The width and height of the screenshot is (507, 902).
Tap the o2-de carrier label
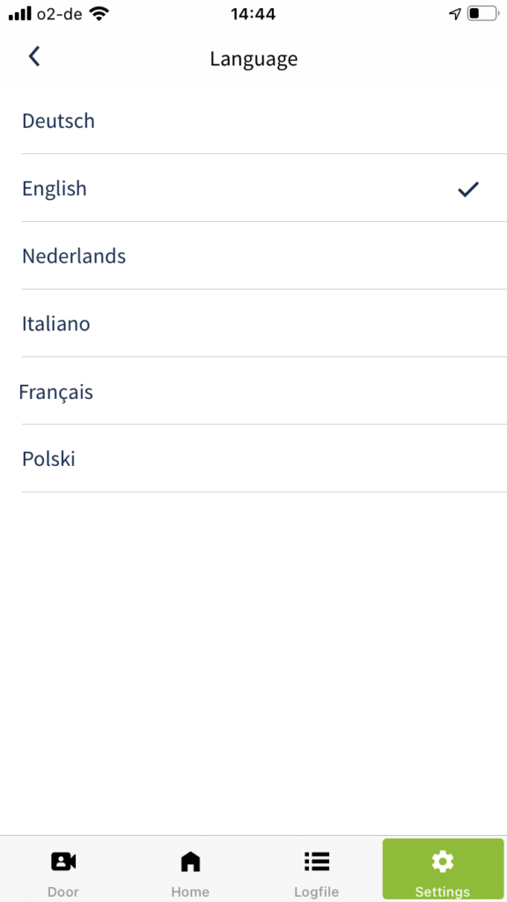coord(61,14)
